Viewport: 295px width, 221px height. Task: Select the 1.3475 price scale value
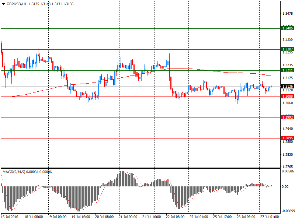coord(288,14)
